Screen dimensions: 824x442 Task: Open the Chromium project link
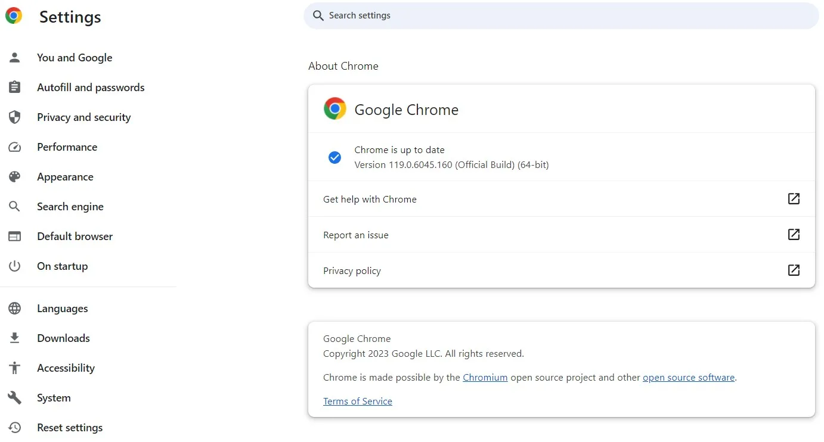click(x=485, y=377)
